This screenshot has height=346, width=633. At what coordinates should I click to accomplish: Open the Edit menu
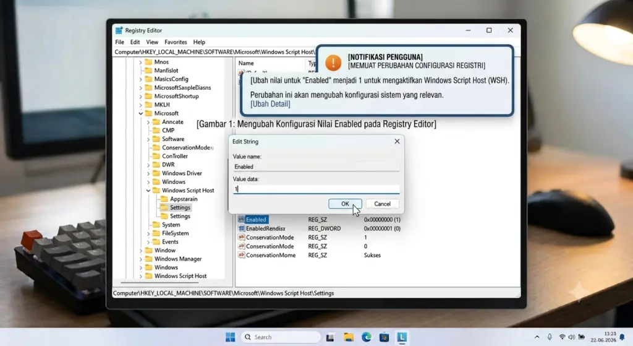135,42
